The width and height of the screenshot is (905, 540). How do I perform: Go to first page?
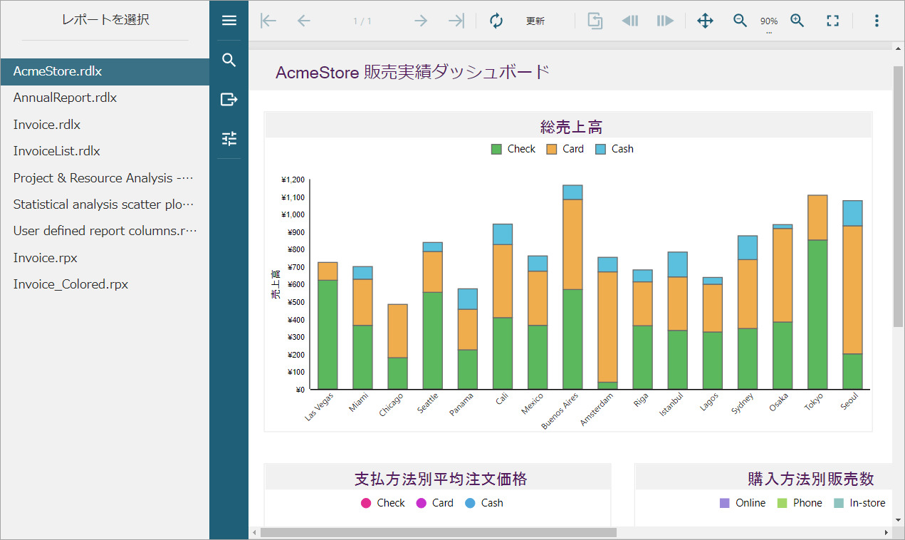[268, 21]
